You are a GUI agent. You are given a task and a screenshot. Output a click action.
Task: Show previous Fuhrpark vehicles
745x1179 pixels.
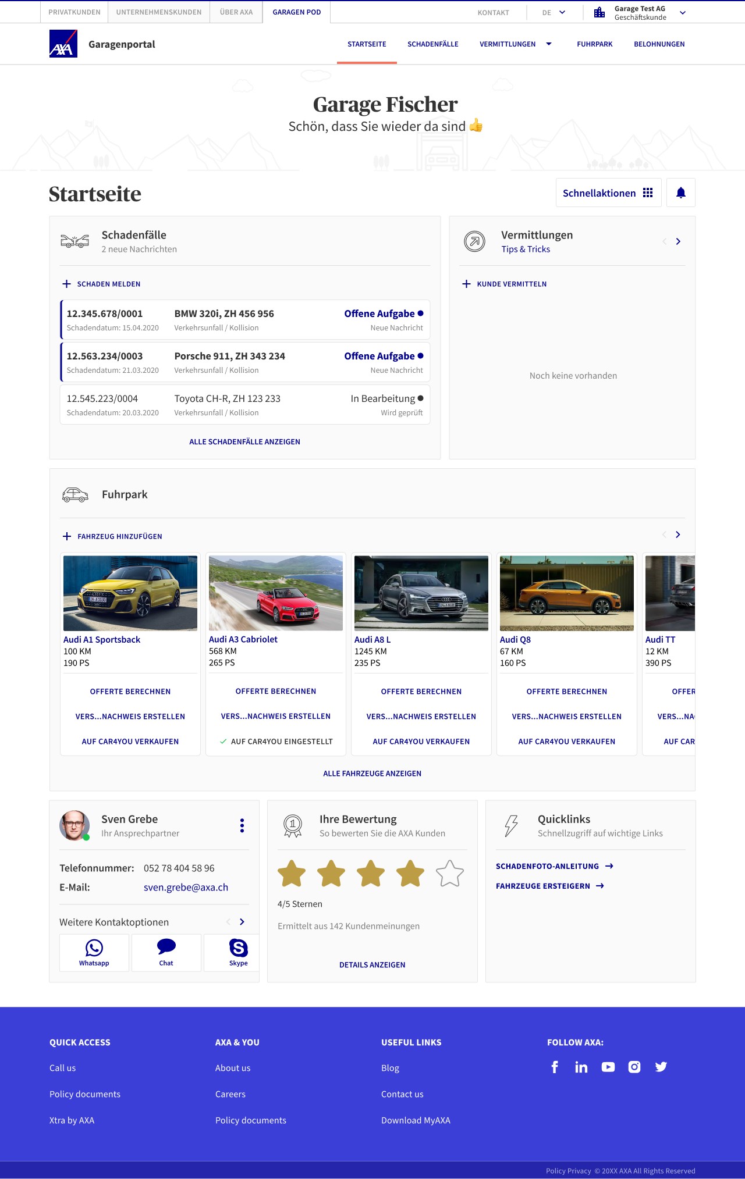click(x=664, y=535)
